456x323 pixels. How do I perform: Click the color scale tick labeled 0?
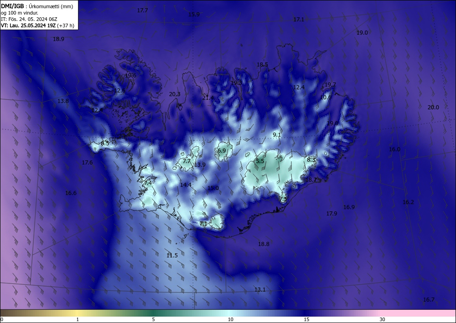tap(2, 320)
